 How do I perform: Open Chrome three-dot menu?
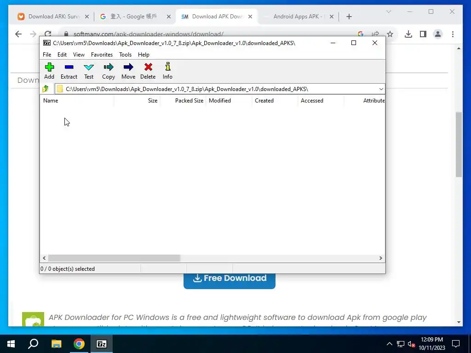tap(453, 34)
